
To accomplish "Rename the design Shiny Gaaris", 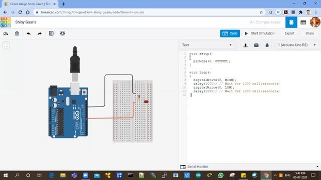I will [x=26, y=22].
